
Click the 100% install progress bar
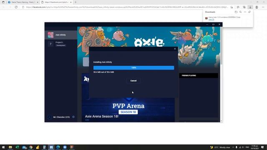tap(133, 67)
